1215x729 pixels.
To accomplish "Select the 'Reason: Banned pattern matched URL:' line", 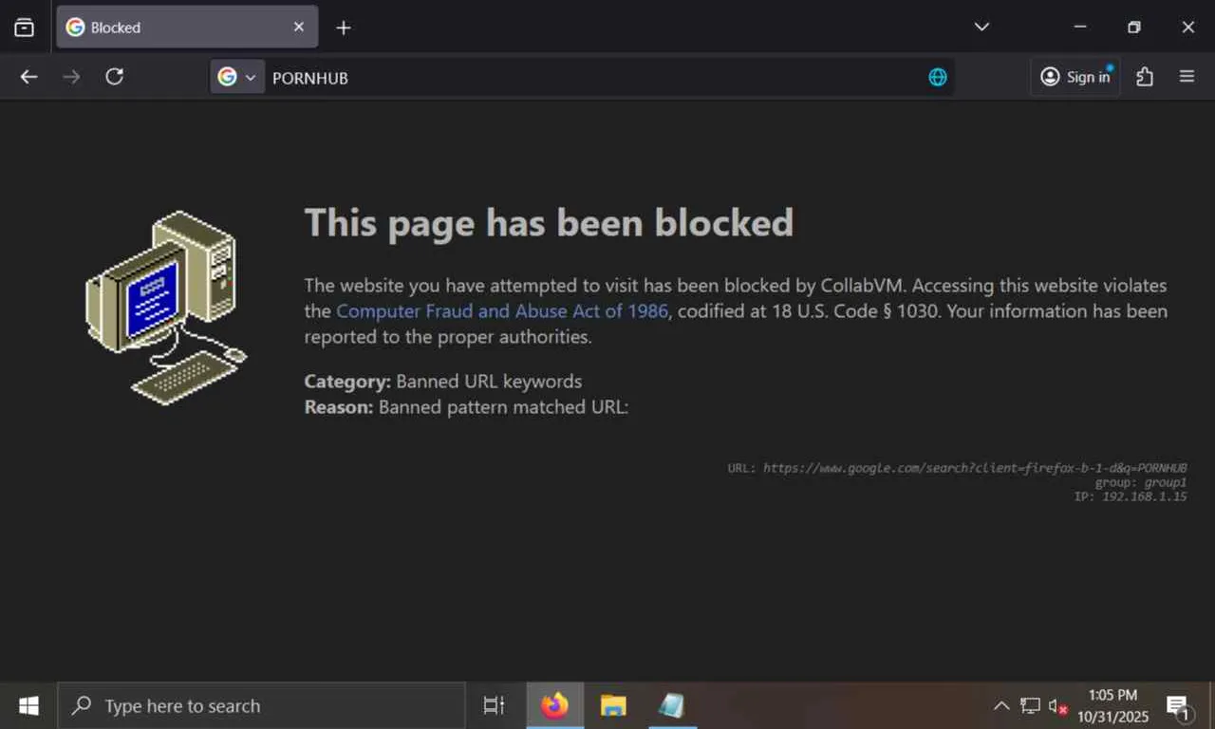I will pos(466,407).
